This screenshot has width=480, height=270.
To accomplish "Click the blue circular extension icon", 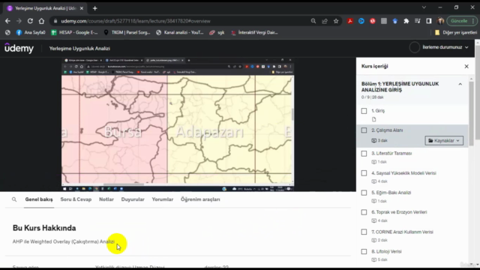I will 361,21.
